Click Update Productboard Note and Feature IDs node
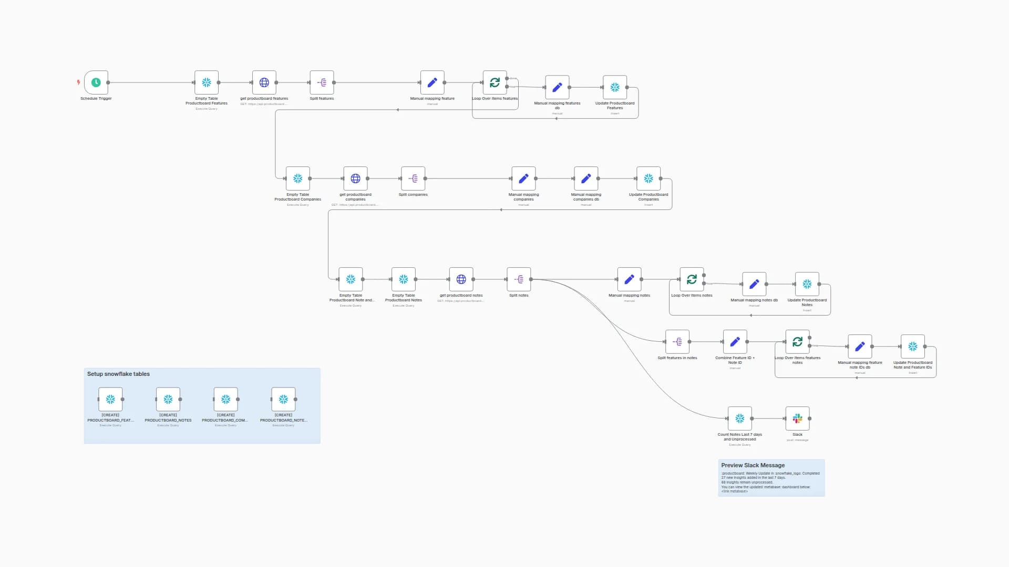This screenshot has width=1009, height=567. click(x=913, y=346)
